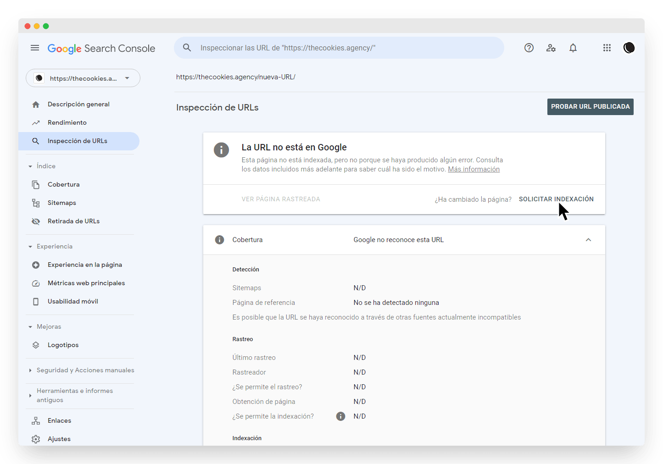Click the network icon beside Enlaces
663x464 pixels.
(36, 421)
